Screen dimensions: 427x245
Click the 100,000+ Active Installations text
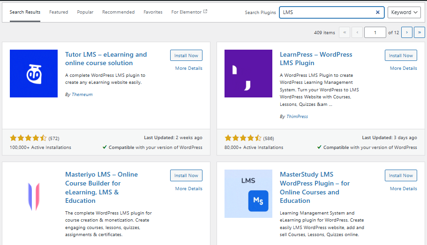pos(40,147)
